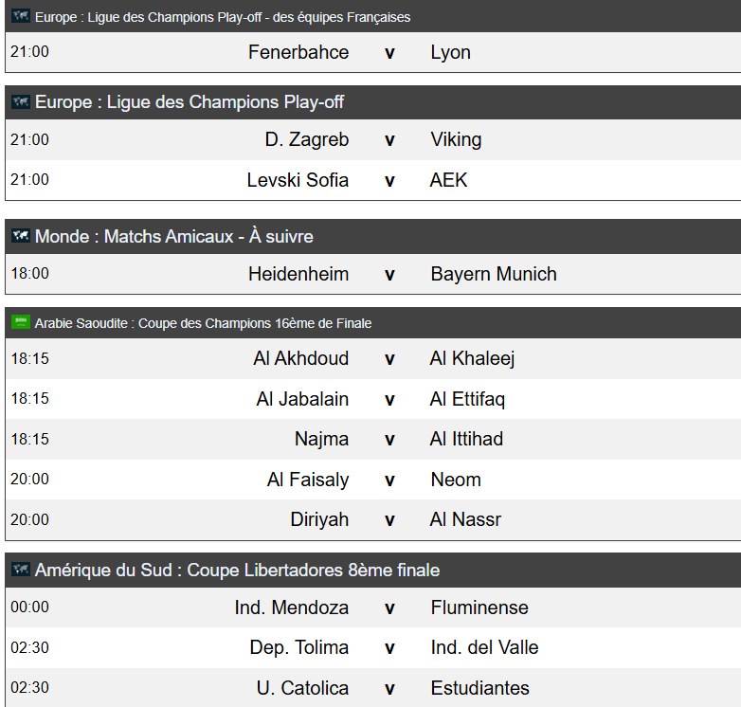
Task: Click on Al Nassr team name
Action: (x=465, y=520)
